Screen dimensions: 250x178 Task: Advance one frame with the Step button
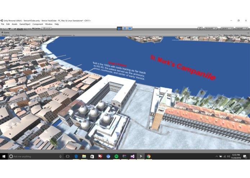(130, 28)
